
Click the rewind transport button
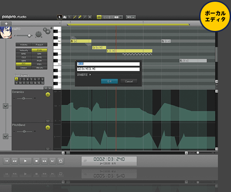[x=14, y=161]
